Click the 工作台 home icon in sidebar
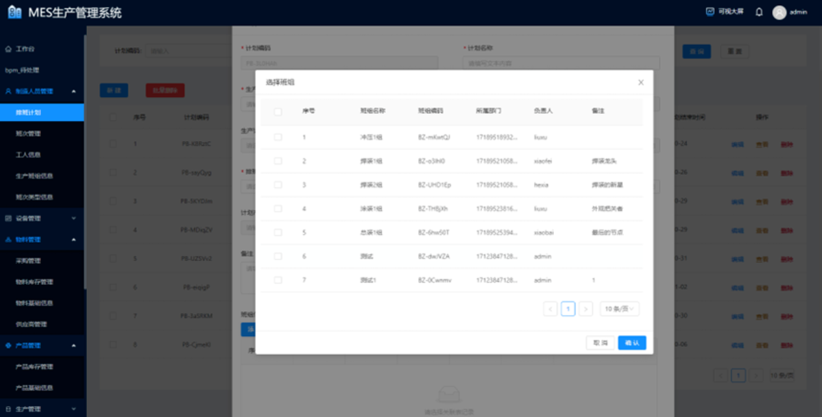822x417 pixels. point(8,49)
